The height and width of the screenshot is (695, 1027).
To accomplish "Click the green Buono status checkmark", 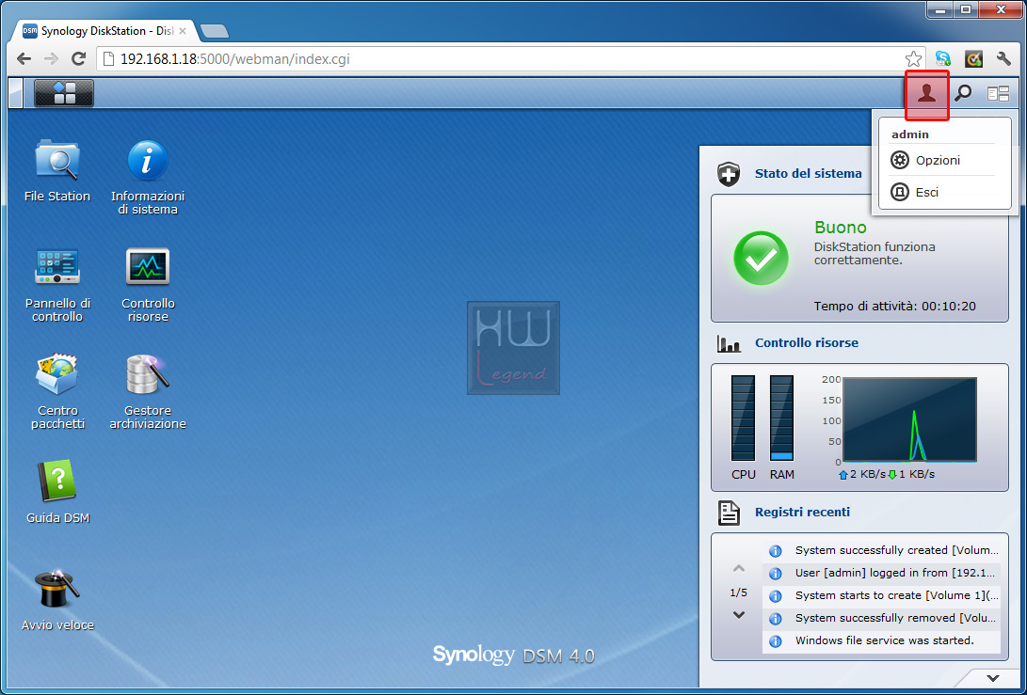I will click(761, 258).
